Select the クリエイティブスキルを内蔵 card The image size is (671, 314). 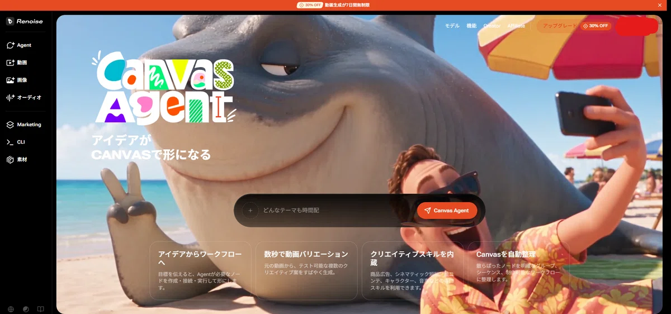click(x=413, y=270)
